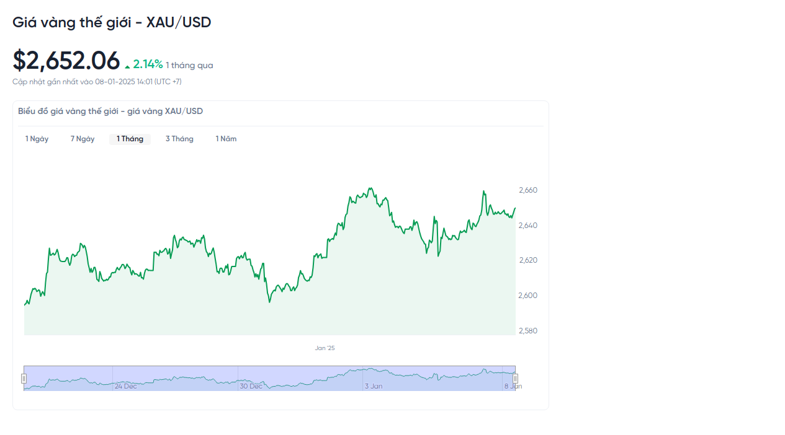Screen dimensions: 785x435
Task: Click the 2,580 price axis label
Action: click(x=527, y=331)
